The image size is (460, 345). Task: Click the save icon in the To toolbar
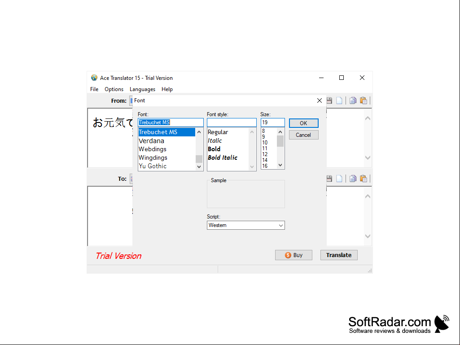click(329, 179)
